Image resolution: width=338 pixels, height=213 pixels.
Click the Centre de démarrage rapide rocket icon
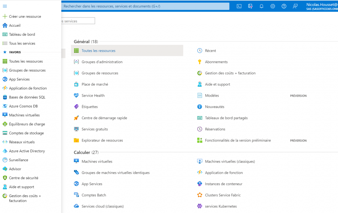coord(76,118)
